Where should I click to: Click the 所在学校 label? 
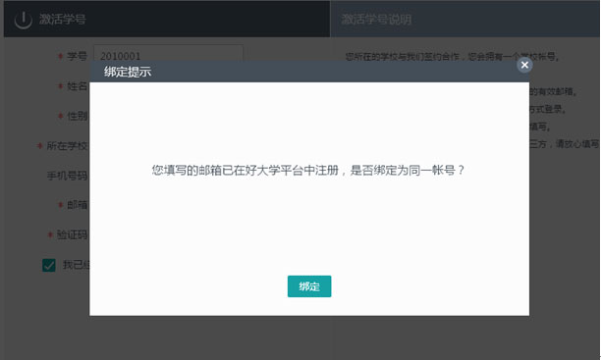tap(67, 145)
